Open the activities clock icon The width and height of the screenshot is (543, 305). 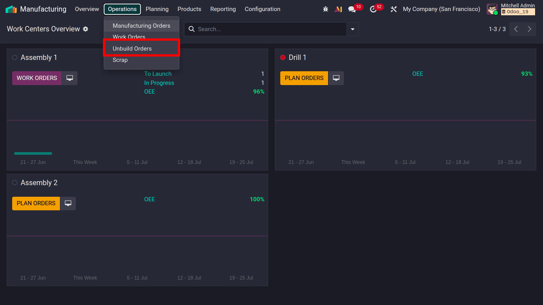click(373, 9)
